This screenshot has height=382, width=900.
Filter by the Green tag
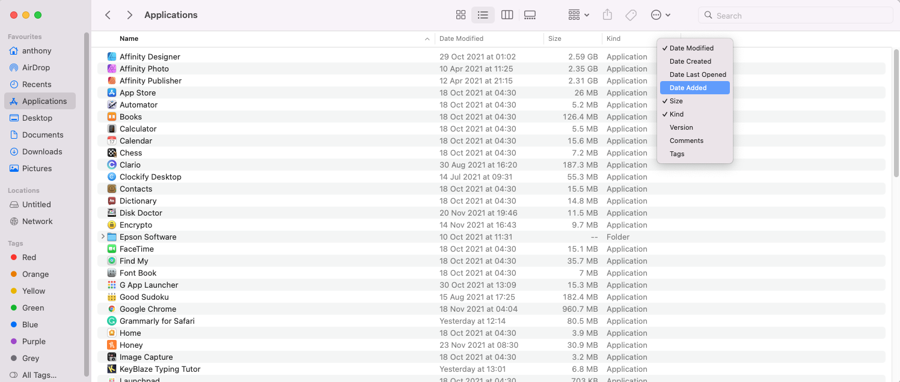pos(40,308)
